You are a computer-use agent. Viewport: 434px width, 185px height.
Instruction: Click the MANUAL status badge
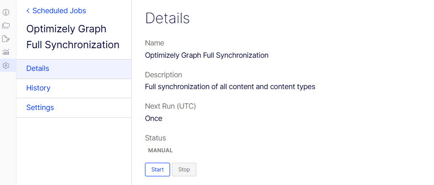pos(160,150)
